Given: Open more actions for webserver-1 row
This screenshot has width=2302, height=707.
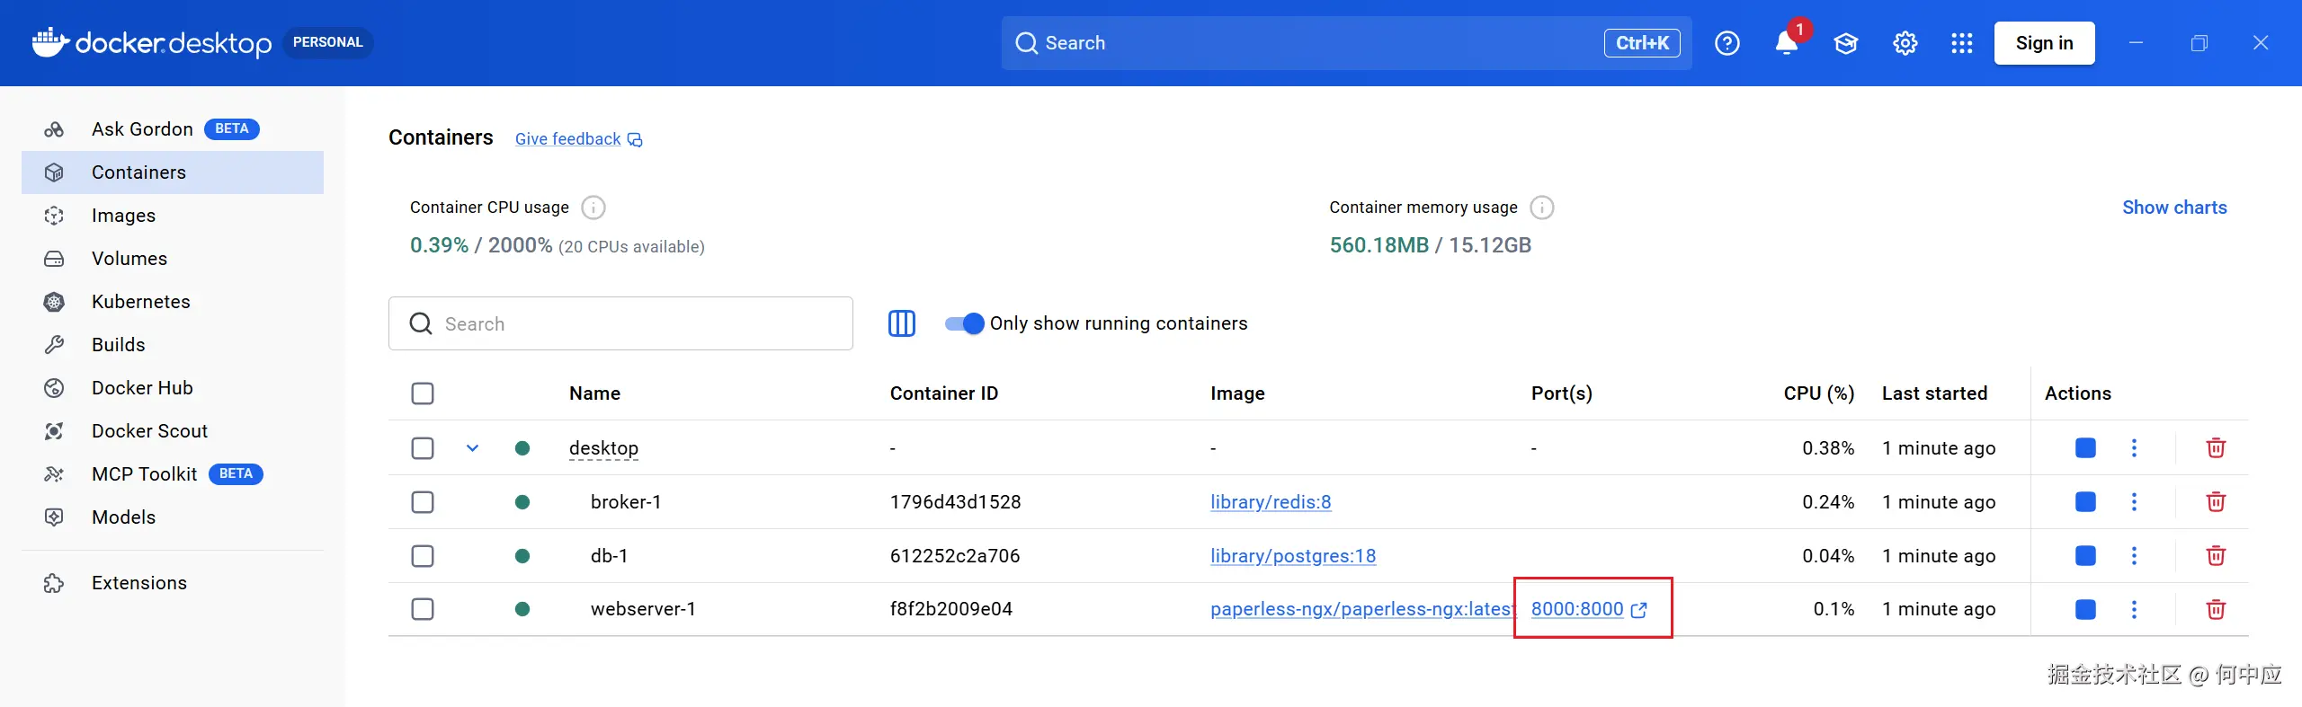Looking at the screenshot, I should coord(2134,609).
